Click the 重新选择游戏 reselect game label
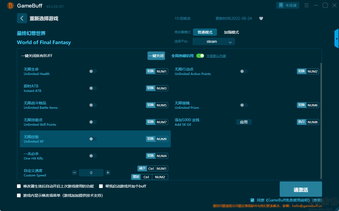This screenshot has width=339, height=211. [x=44, y=18]
